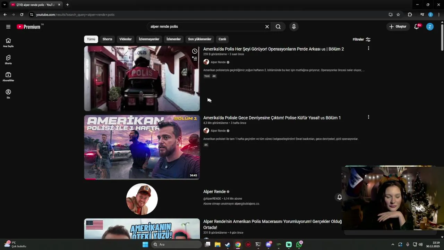The width and height of the screenshot is (444, 250).
Task: Open Discord from the taskbar
Action: (x=268, y=244)
